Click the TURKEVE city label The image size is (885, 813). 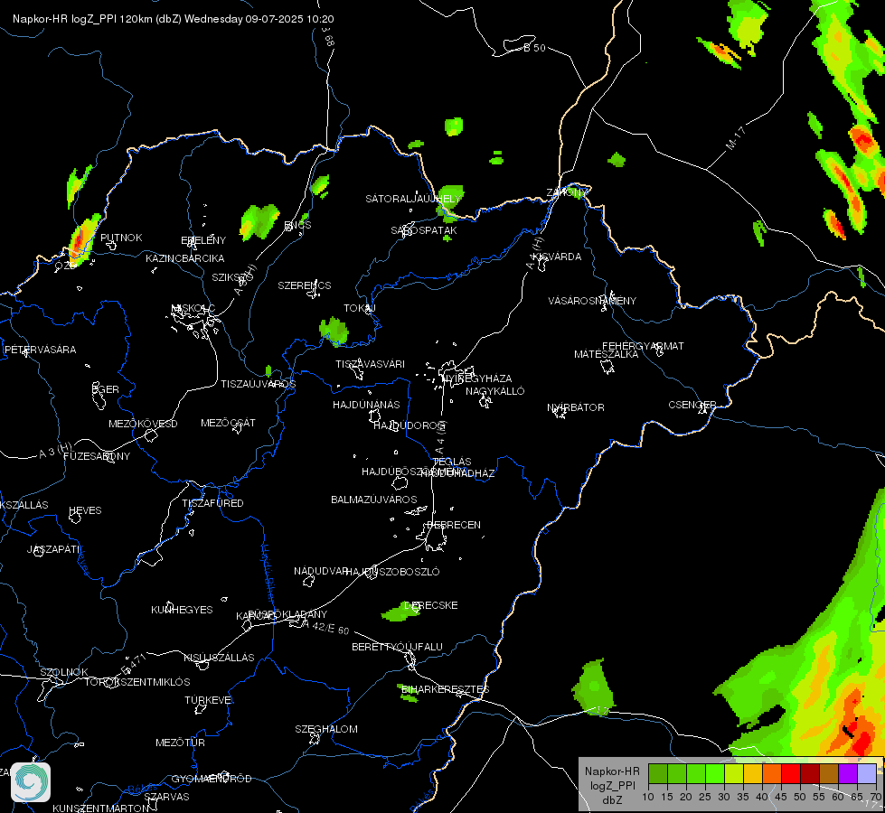point(208,699)
